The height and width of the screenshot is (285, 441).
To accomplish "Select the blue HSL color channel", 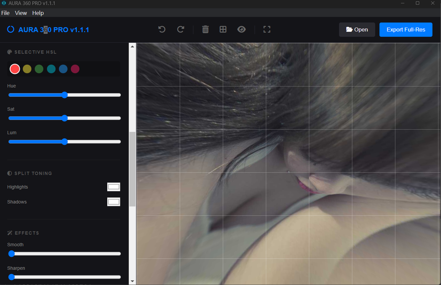I will (x=63, y=69).
